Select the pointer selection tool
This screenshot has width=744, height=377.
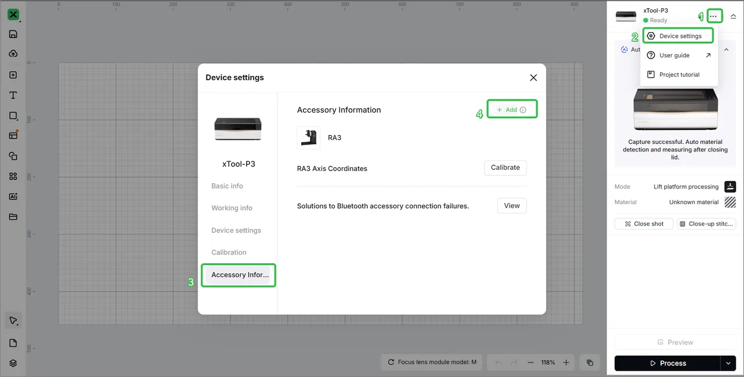coord(13,321)
